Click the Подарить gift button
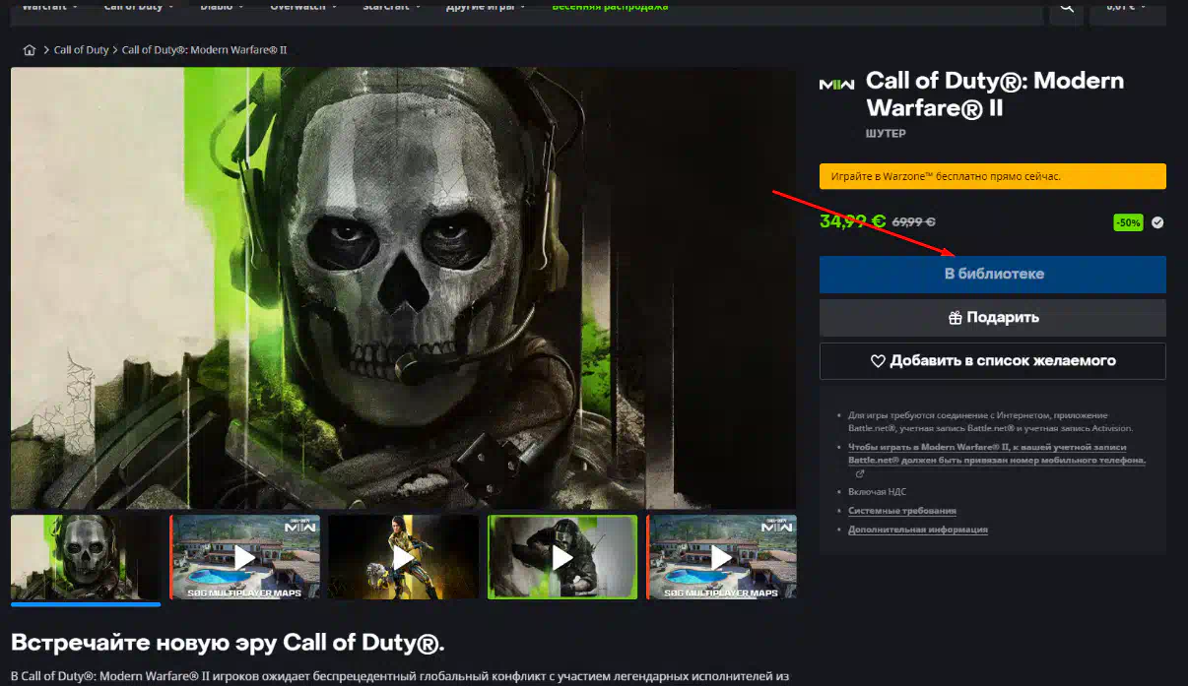Image resolution: width=1188 pixels, height=686 pixels. pyautogui.click(x=992, y=318)
